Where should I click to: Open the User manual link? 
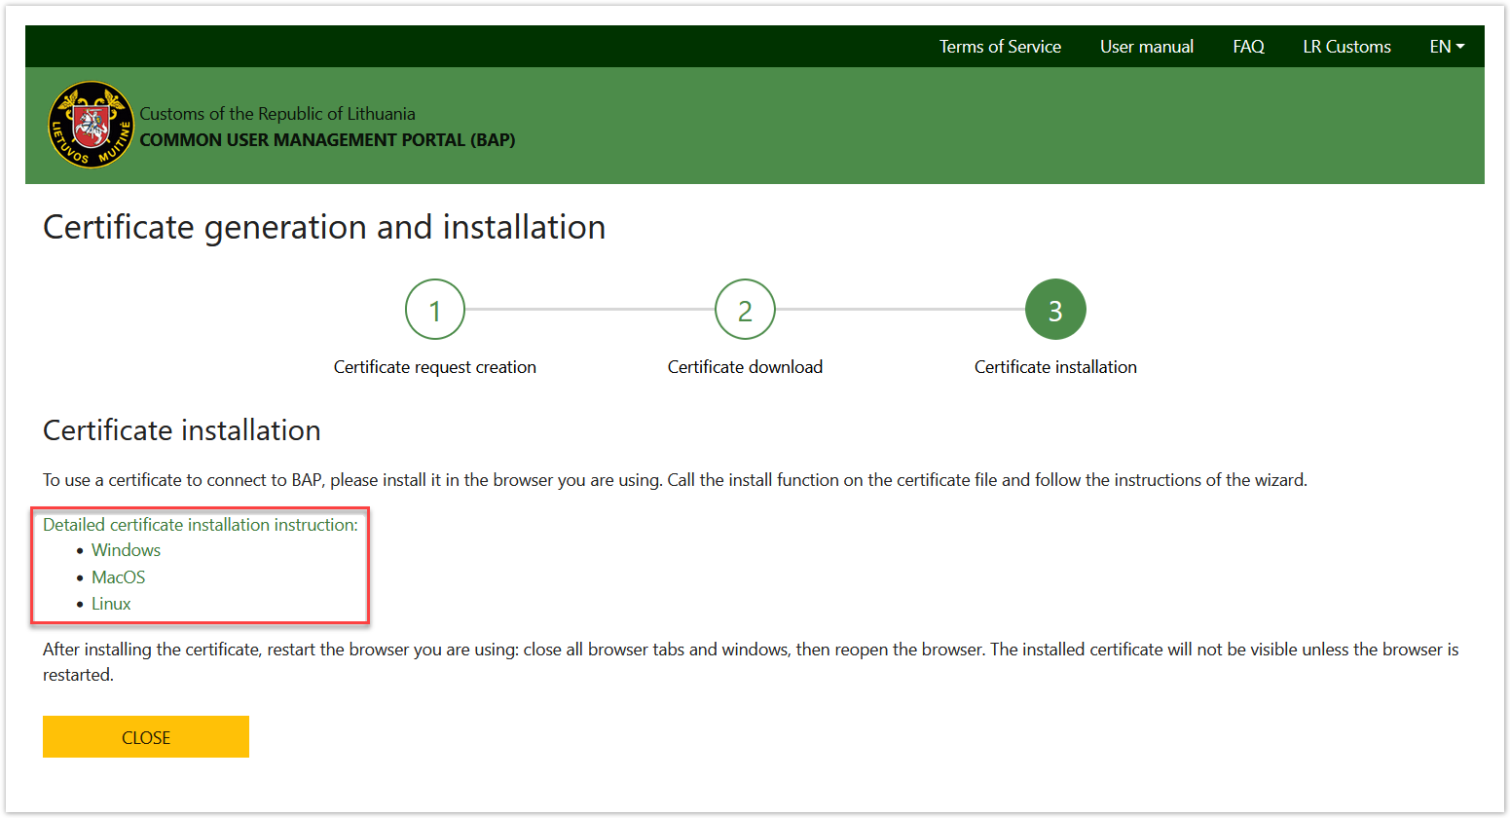point(1147,47)
